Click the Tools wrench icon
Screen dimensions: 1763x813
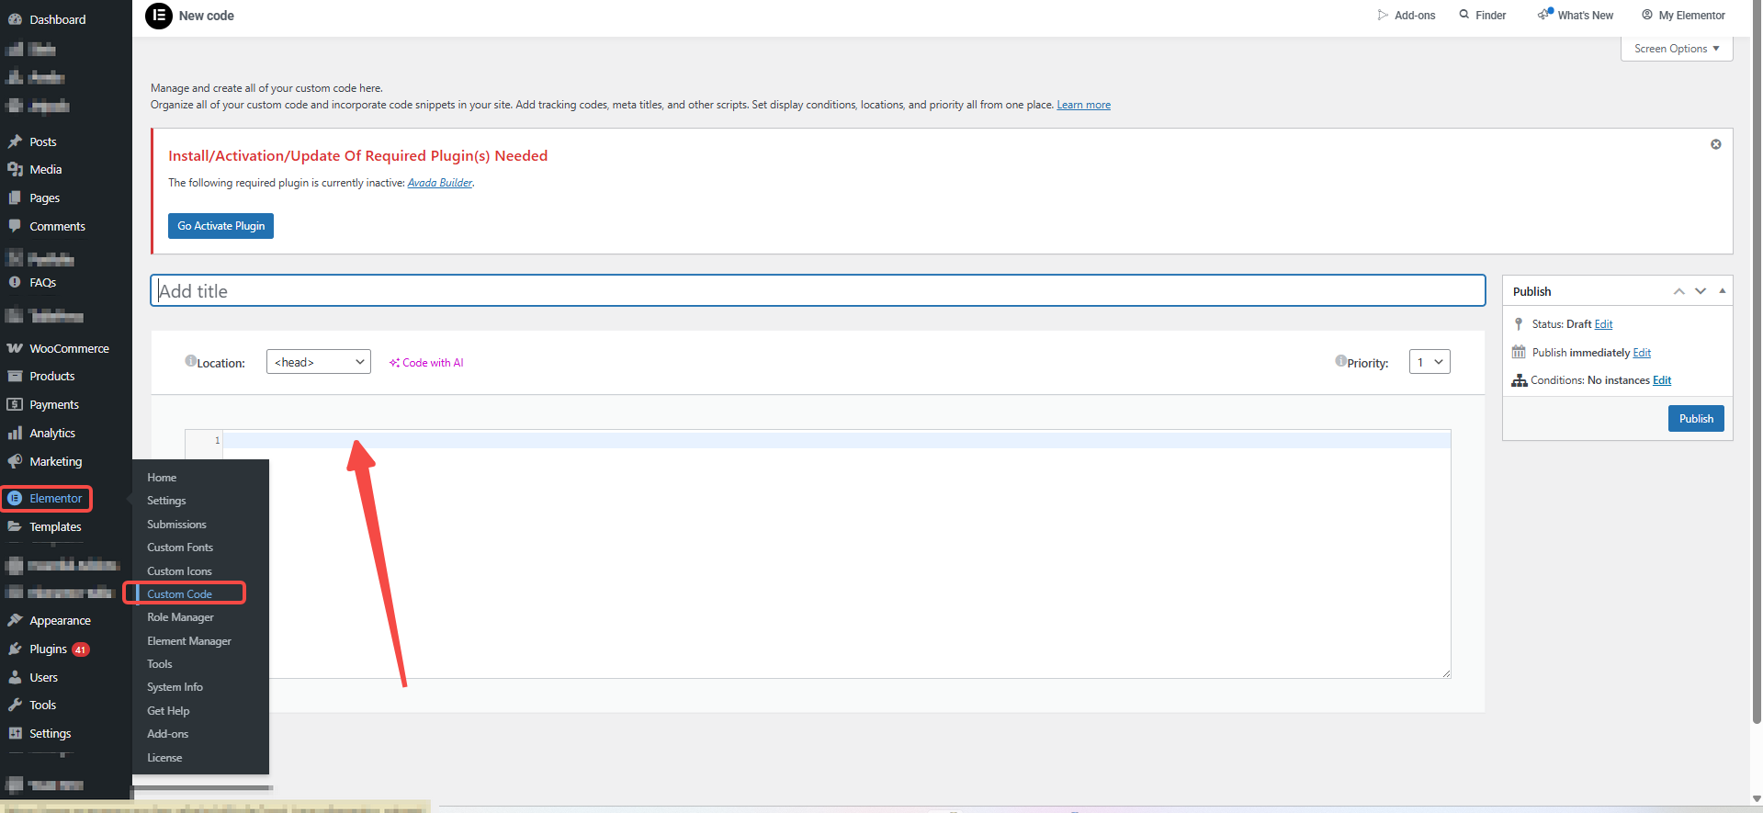tap(15, 705)
